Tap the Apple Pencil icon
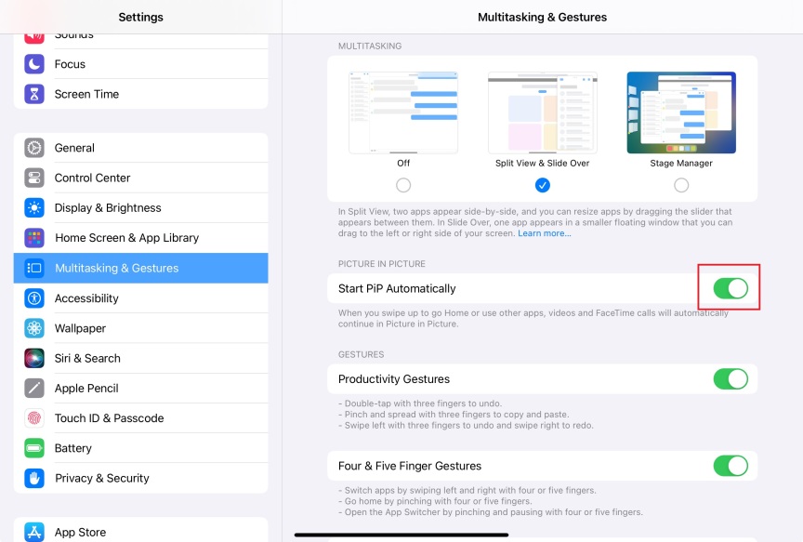This screenshot has height=542, width=803. pos(34,388)
